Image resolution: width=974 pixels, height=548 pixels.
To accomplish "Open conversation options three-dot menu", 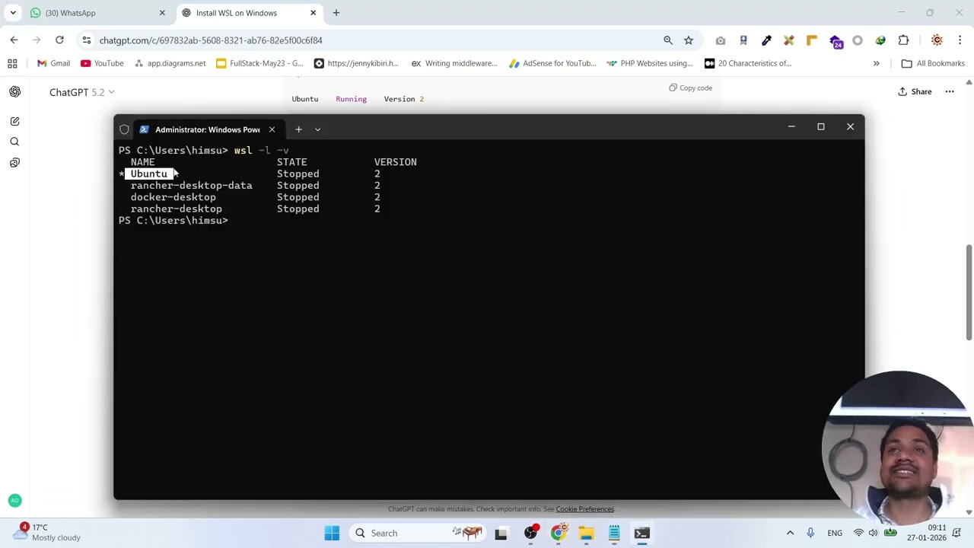I will (950, 92).
